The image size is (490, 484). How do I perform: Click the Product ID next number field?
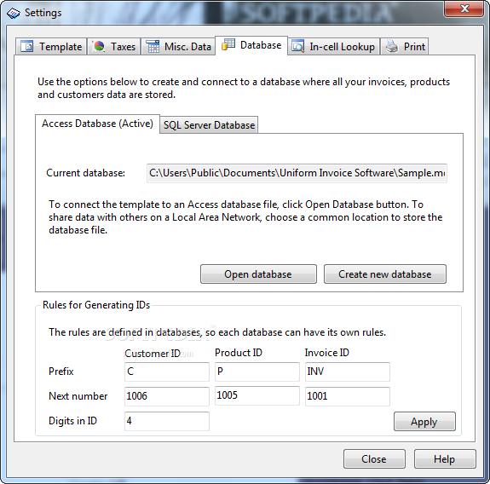coord(257,396)
